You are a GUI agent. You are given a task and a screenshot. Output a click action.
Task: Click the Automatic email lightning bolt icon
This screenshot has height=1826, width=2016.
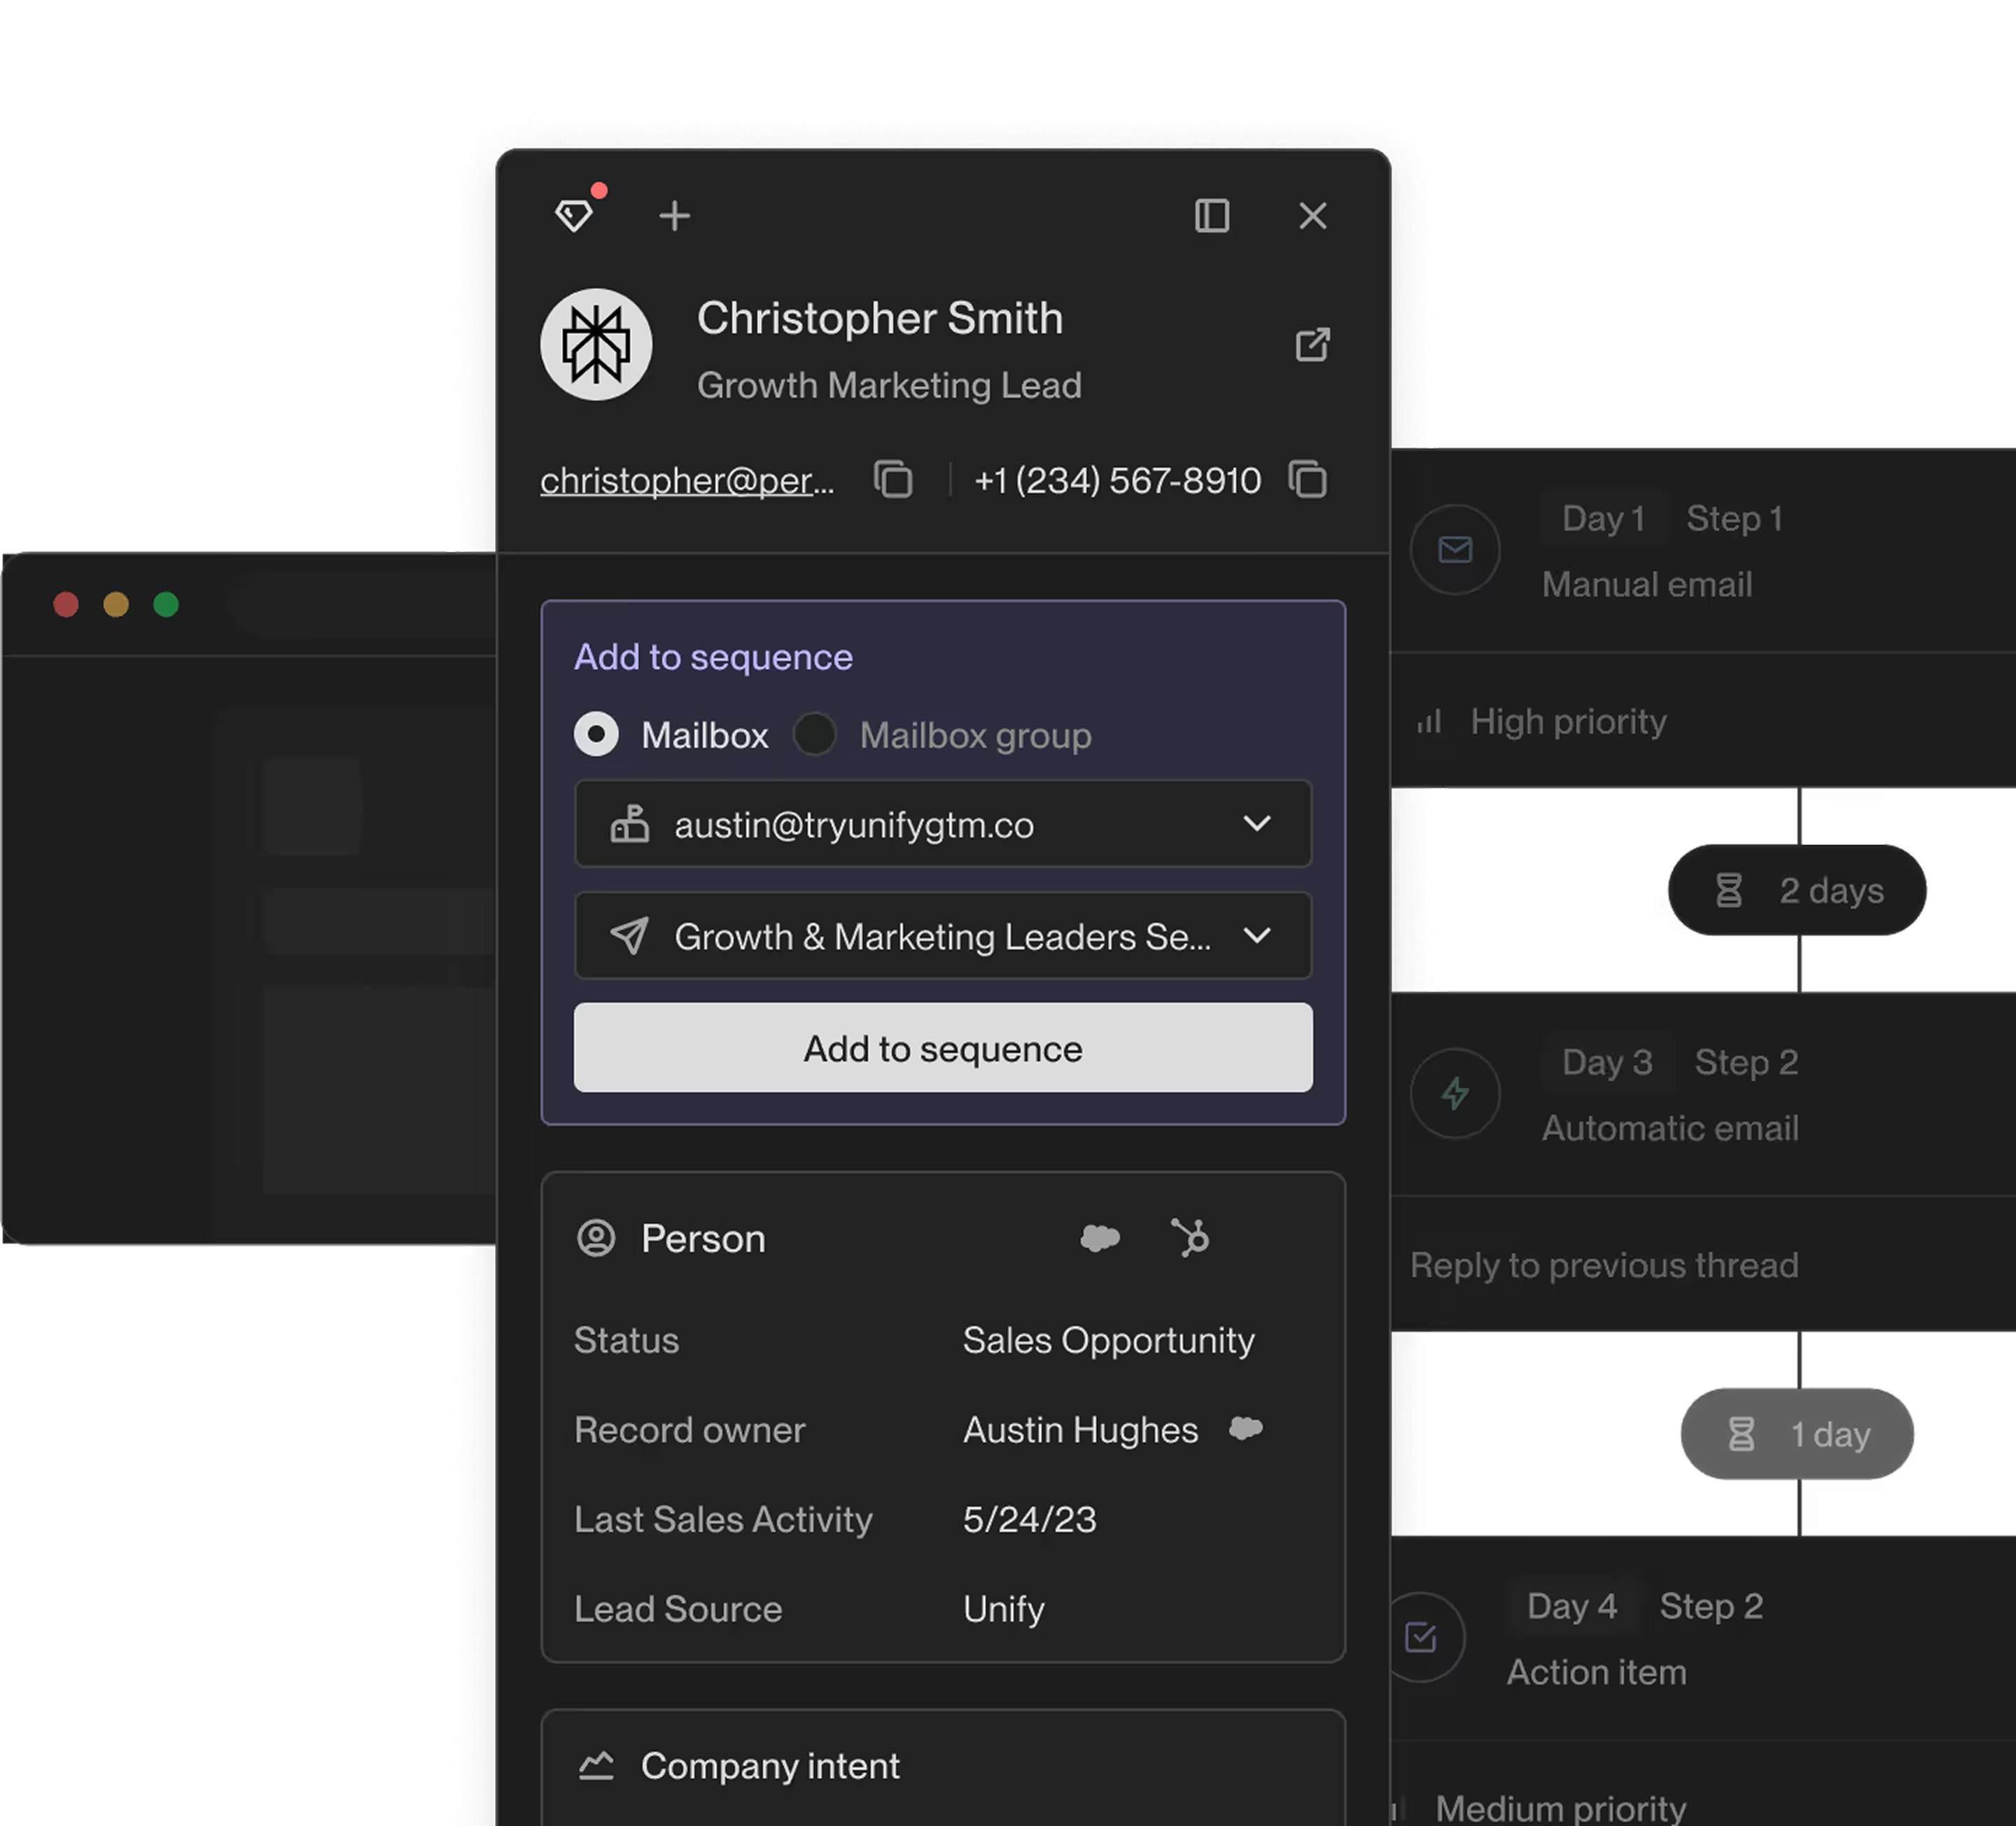coord(1455,1093)
